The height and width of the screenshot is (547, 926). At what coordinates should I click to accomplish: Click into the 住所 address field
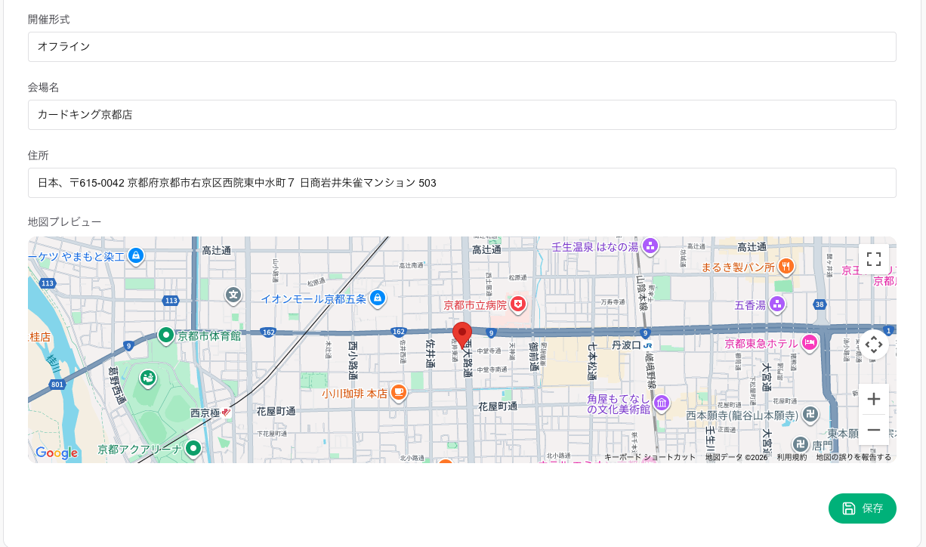point(461,183)
